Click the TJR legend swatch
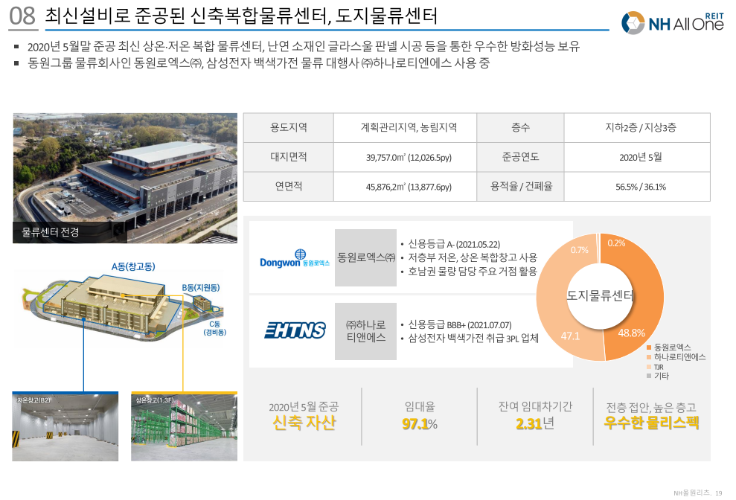The image size is (736, 500). (649, 367)
